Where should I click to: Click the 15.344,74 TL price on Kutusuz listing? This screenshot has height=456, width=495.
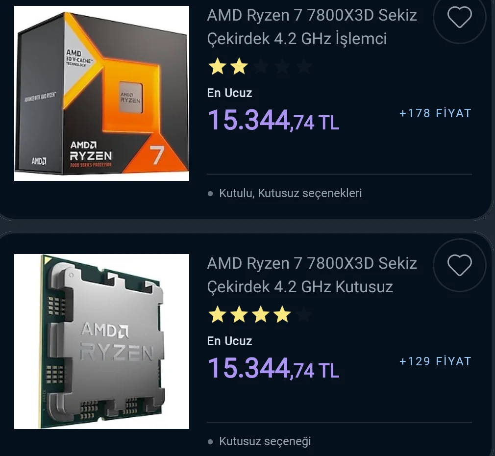coord(273,368)
